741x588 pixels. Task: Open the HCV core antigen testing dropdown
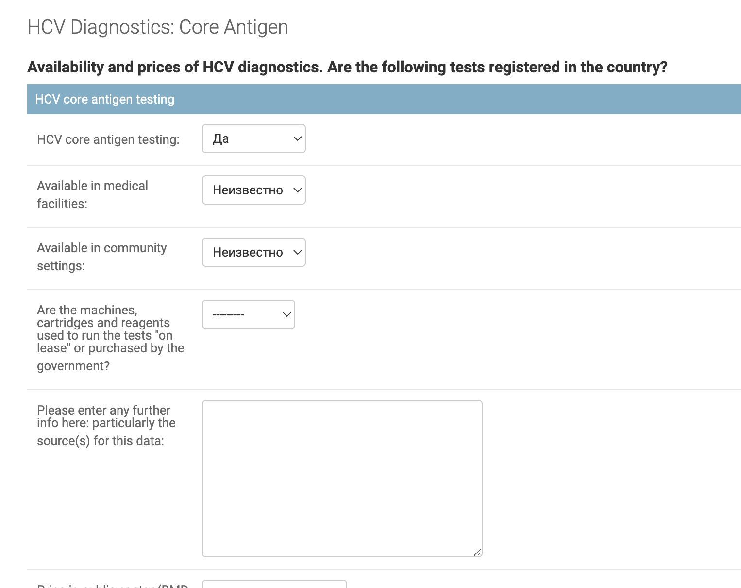[x=253, y=138]
